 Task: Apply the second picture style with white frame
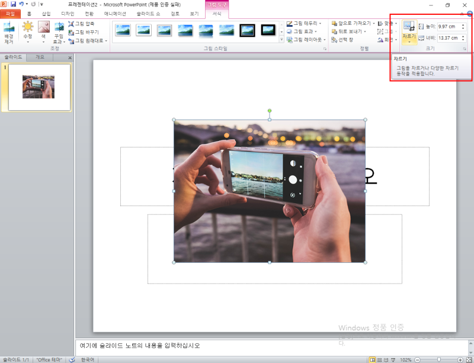click(143, 30)
